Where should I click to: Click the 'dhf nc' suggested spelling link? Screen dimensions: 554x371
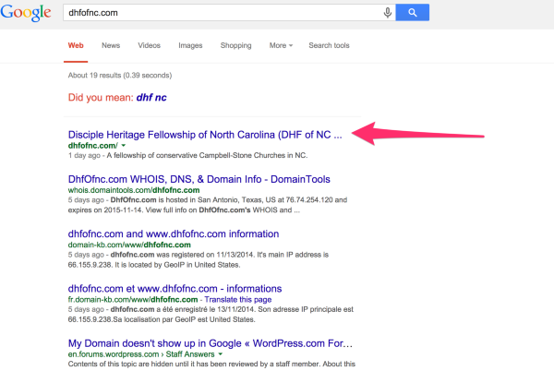[x=158, y=96]
